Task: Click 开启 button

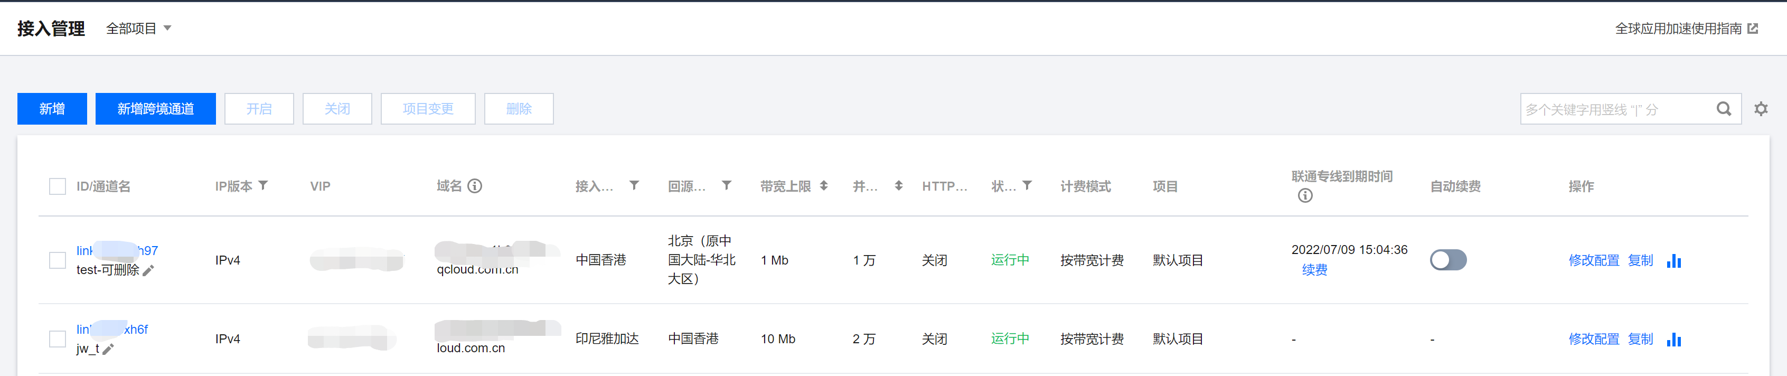Action: pyautogui.click(x=259, y=109)
